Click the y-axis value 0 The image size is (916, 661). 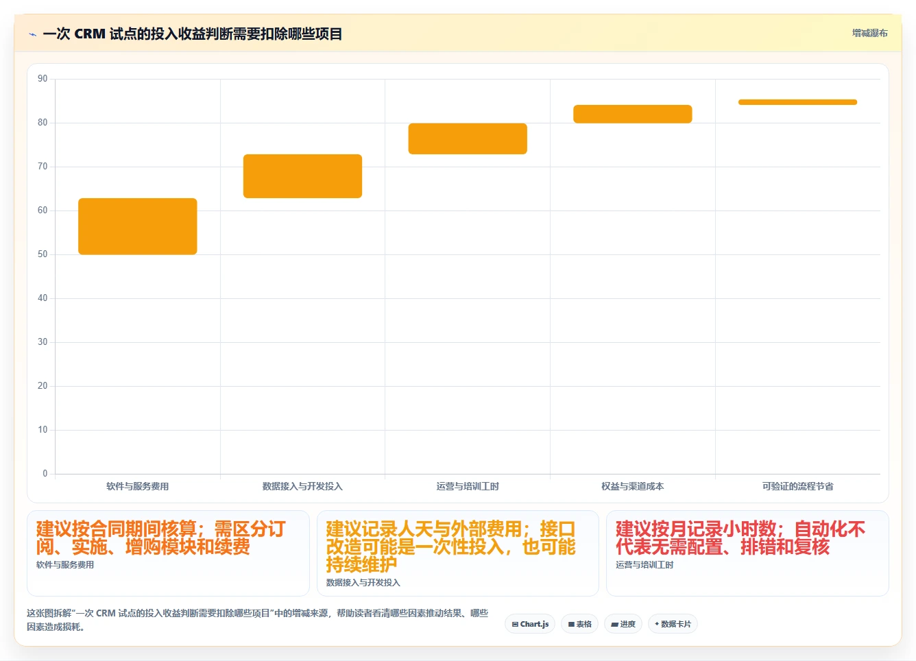point(45,474)
